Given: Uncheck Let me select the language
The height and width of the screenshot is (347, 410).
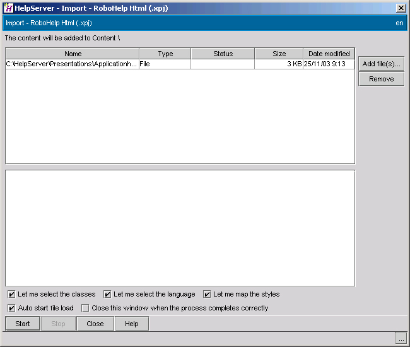Looking at the screenshot, I should [x=108, y=294].
